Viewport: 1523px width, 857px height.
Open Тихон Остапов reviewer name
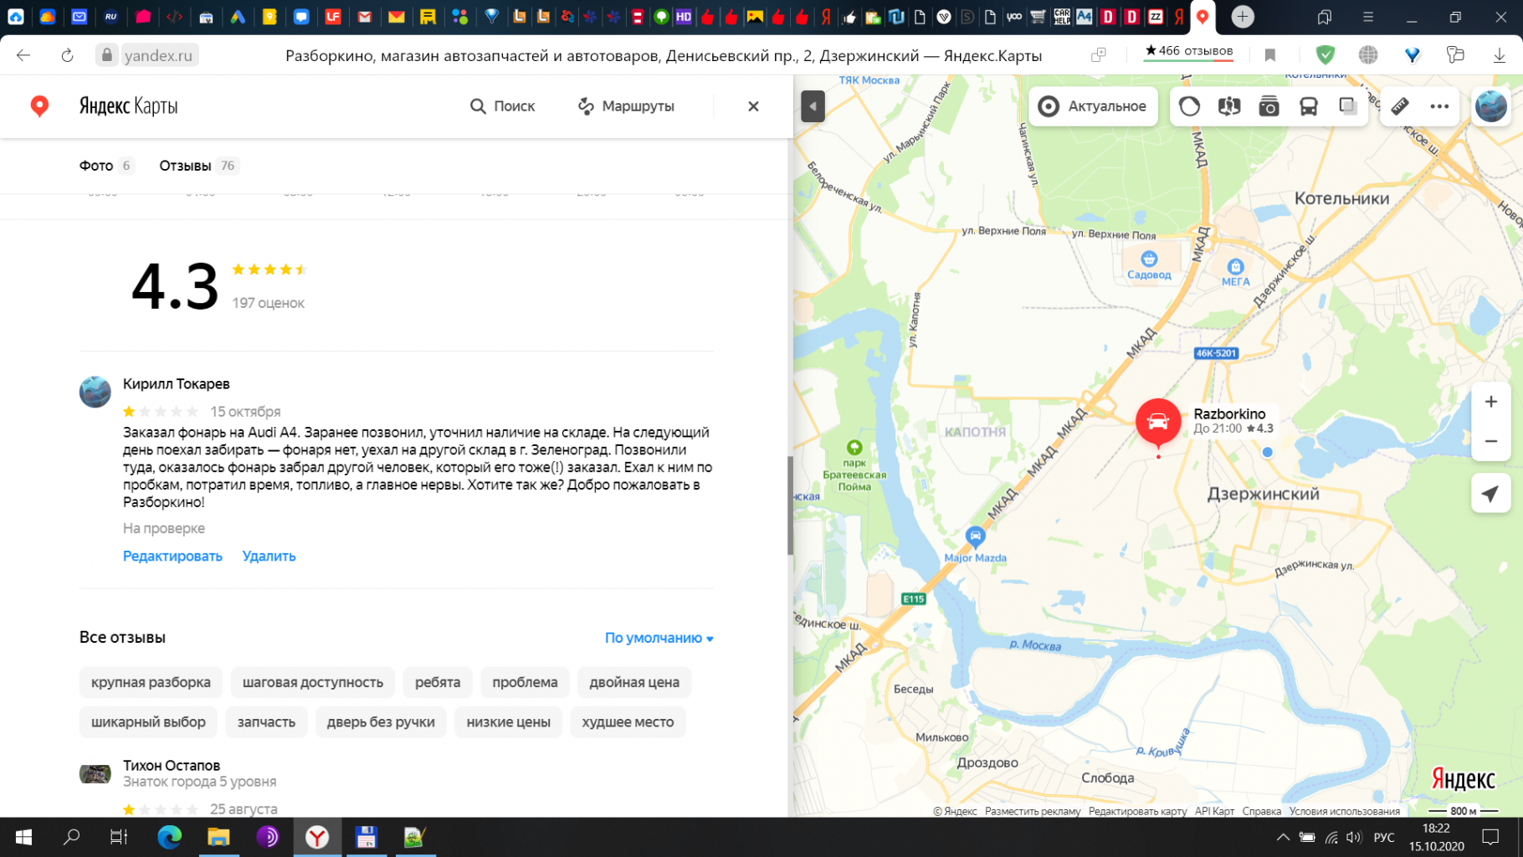172,766
